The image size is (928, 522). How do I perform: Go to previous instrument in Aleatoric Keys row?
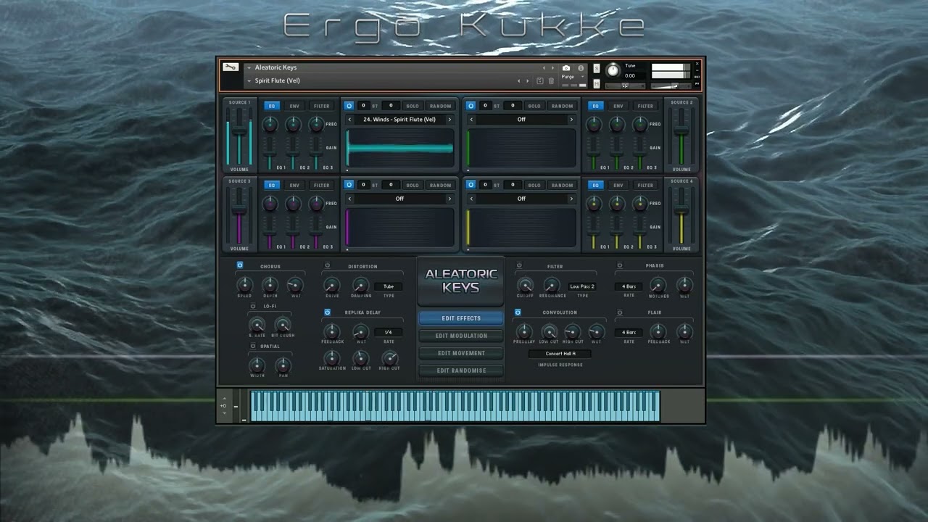[544, 67]
